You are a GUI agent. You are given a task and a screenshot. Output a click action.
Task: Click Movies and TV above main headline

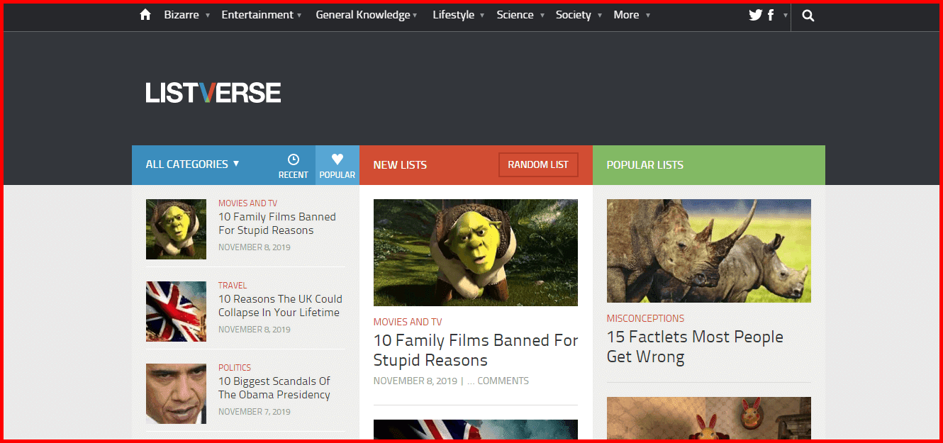pyautogui.click(x=408, y=322)
